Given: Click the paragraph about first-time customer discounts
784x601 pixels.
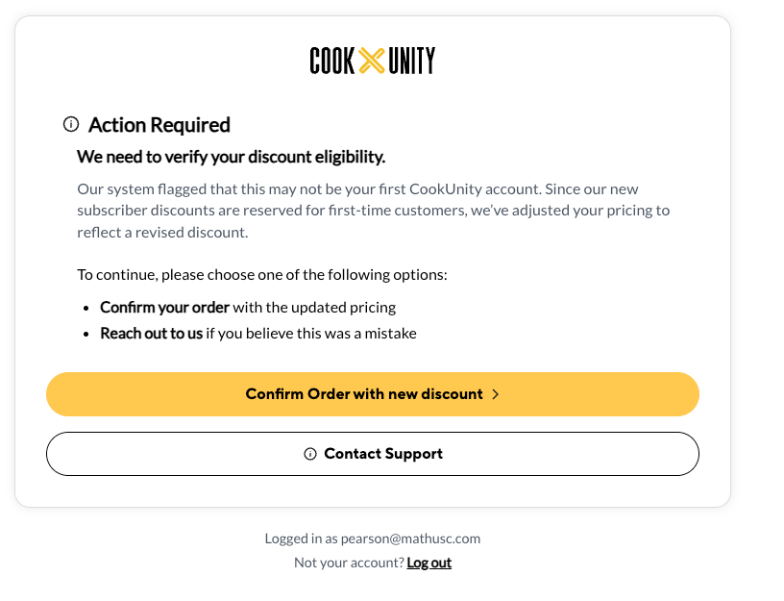Looking at the screenshot, I should (373, 211).
